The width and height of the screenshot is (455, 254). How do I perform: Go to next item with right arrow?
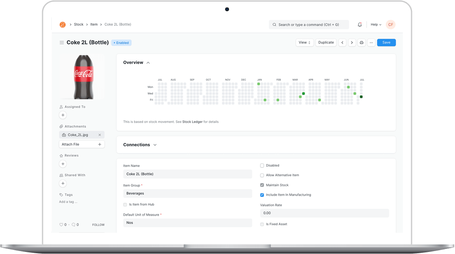click(x=352, y=42)
